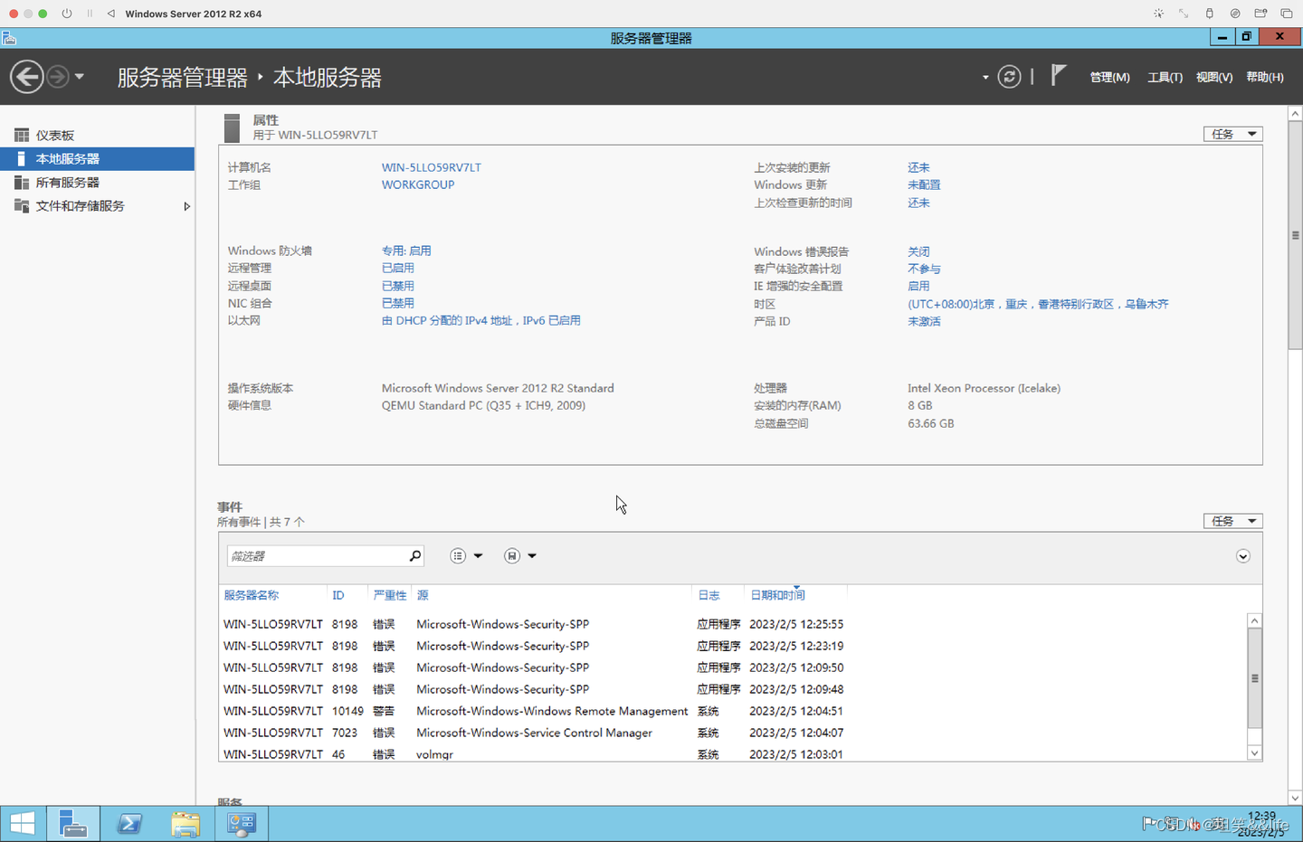
Task: Click the filter search magnifier icon
Action: [x=415, y=555]
